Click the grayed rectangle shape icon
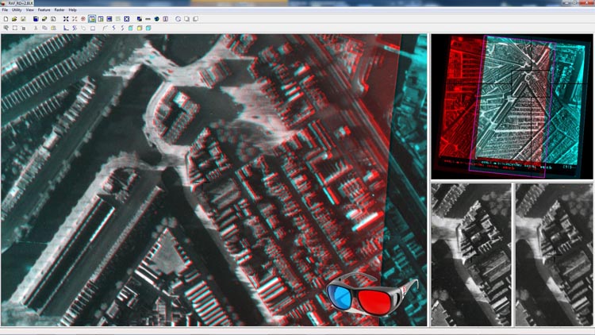 (93, 28)
